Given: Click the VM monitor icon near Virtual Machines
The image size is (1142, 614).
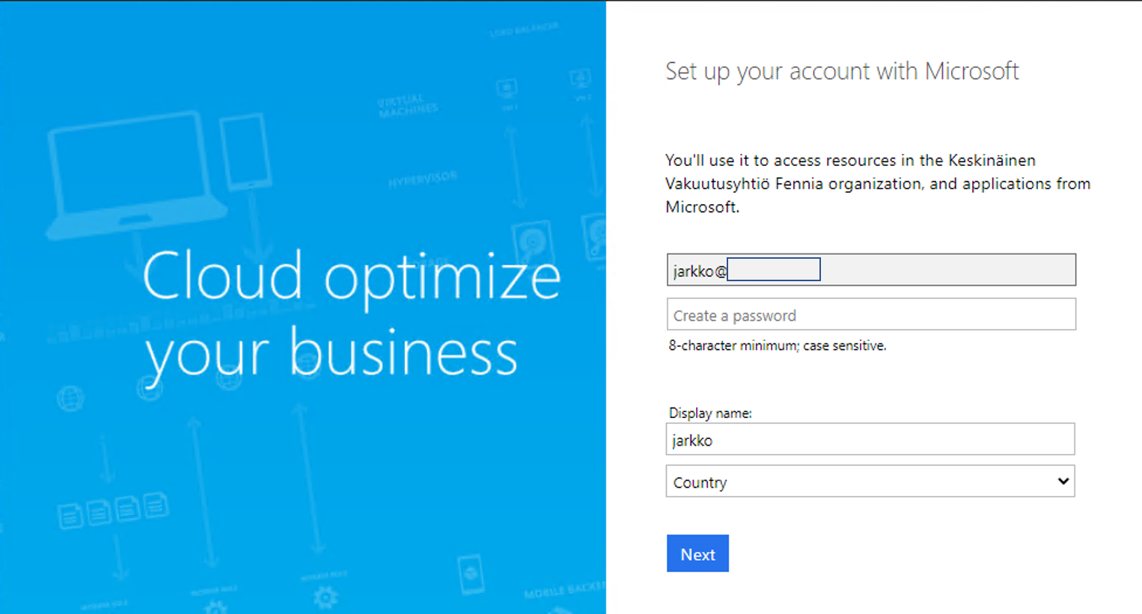Looking at the screenshot, I should pyautogui.click(x=507, y=89).
